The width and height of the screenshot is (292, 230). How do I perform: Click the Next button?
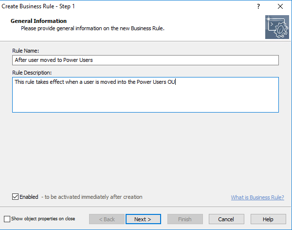click(x=143, y=219)
